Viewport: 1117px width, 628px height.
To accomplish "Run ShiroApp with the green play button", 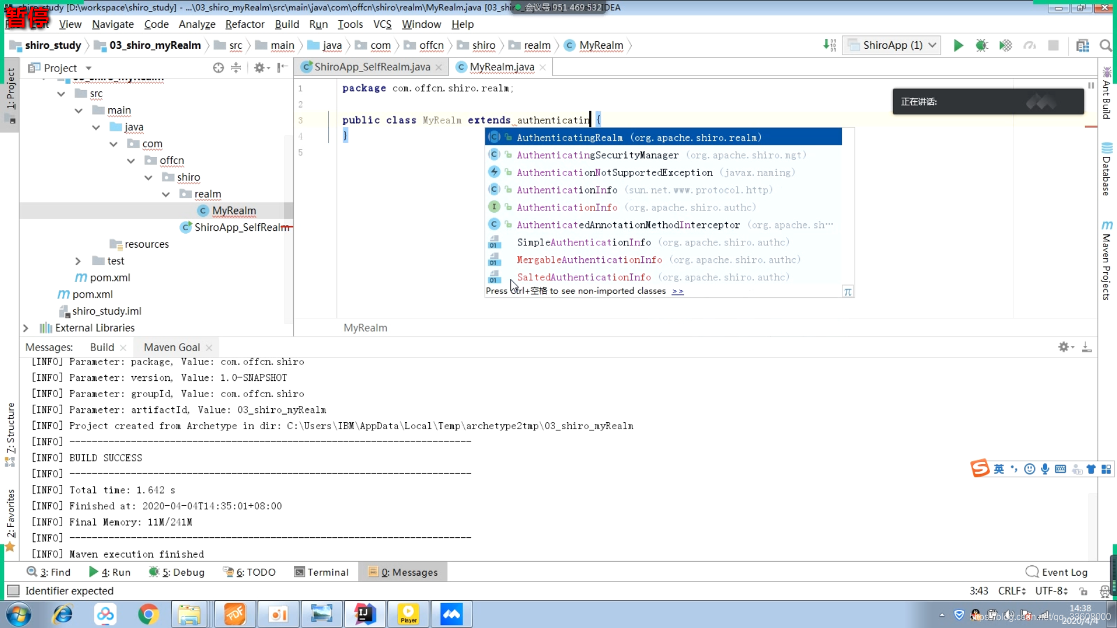I will tap(958, 45).
